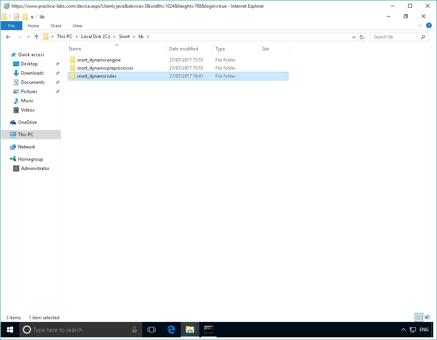The height and width of the screenshot is (340, 437).
Task: Click Snort in the breadcrumb path
Action: pyautogui.click(x=124, y=37)
